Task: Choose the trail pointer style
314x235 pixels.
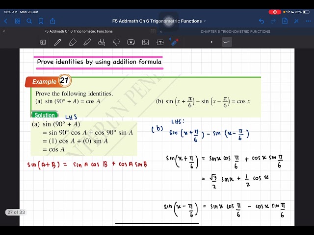Action: pos(227,42)
